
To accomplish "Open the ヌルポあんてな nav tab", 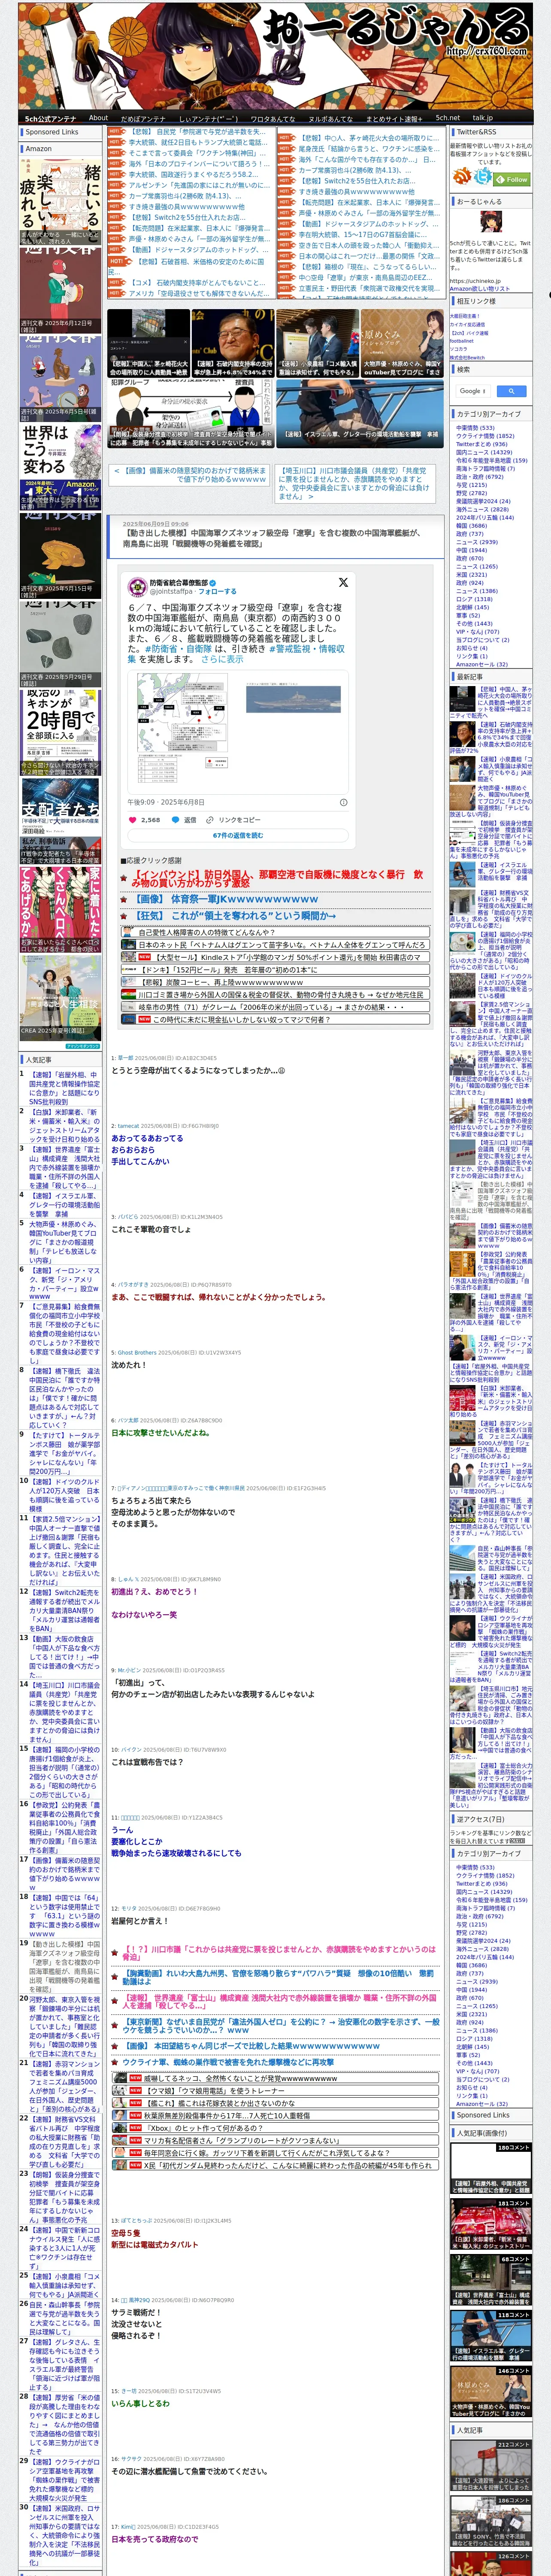I will [330, 118].
